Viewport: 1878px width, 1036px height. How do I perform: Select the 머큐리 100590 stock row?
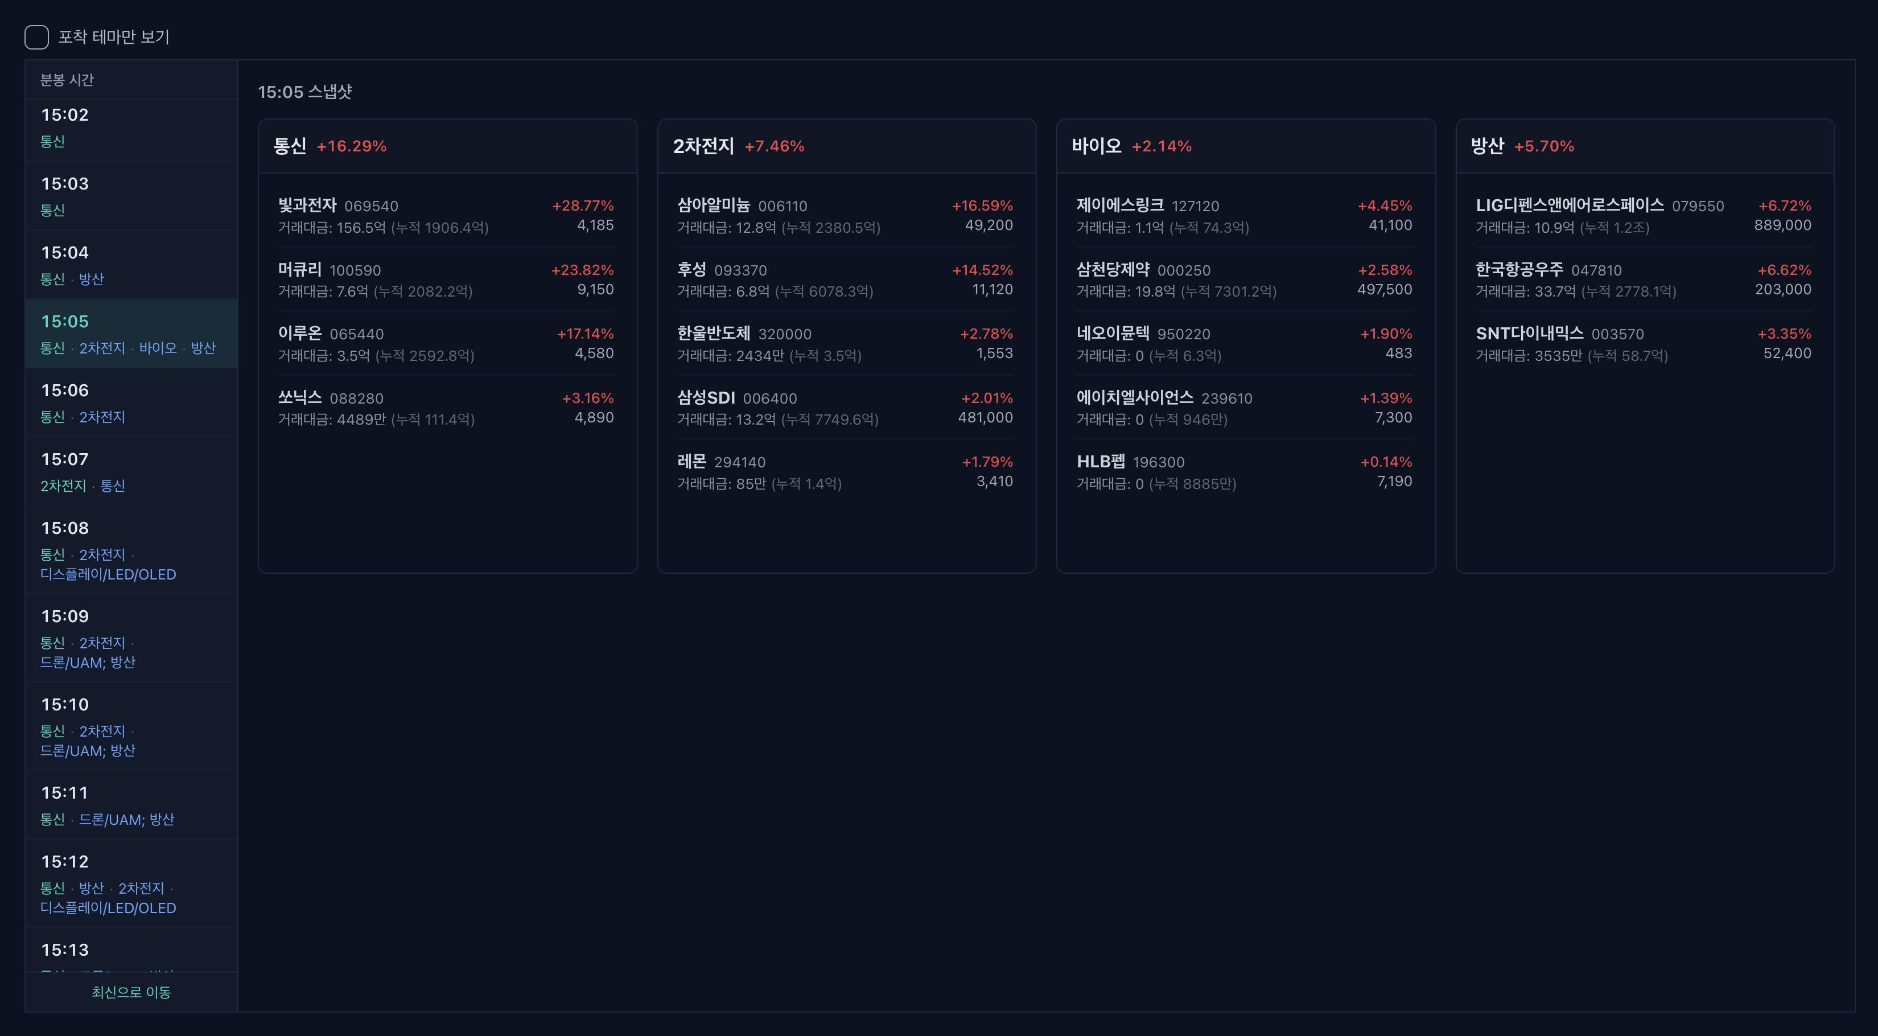[446, 280]
